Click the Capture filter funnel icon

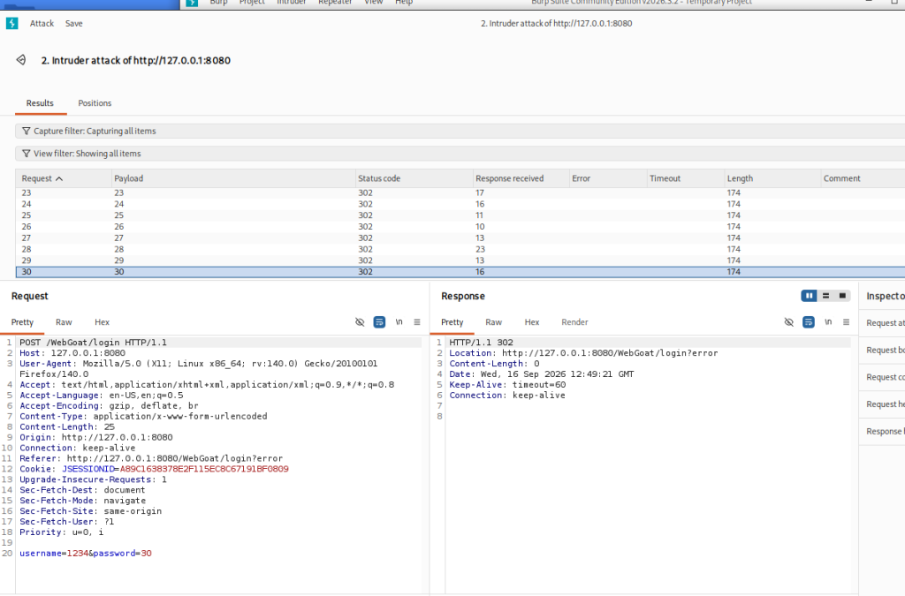pyautogui.click(x=26, y=132)
